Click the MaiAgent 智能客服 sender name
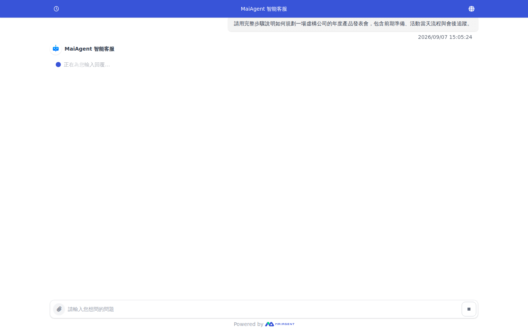The width and height of the screenshot is (528, 330). coord(89,49)
